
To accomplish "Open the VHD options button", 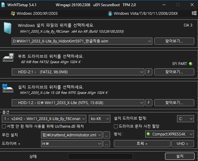I will coord(183,143).
